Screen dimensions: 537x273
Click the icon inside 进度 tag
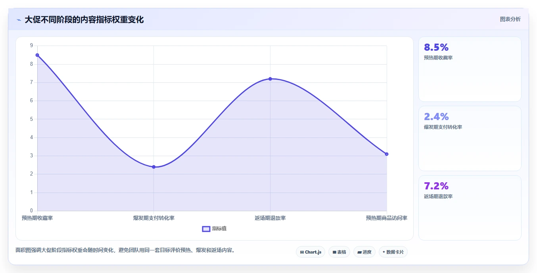[359, 252]
